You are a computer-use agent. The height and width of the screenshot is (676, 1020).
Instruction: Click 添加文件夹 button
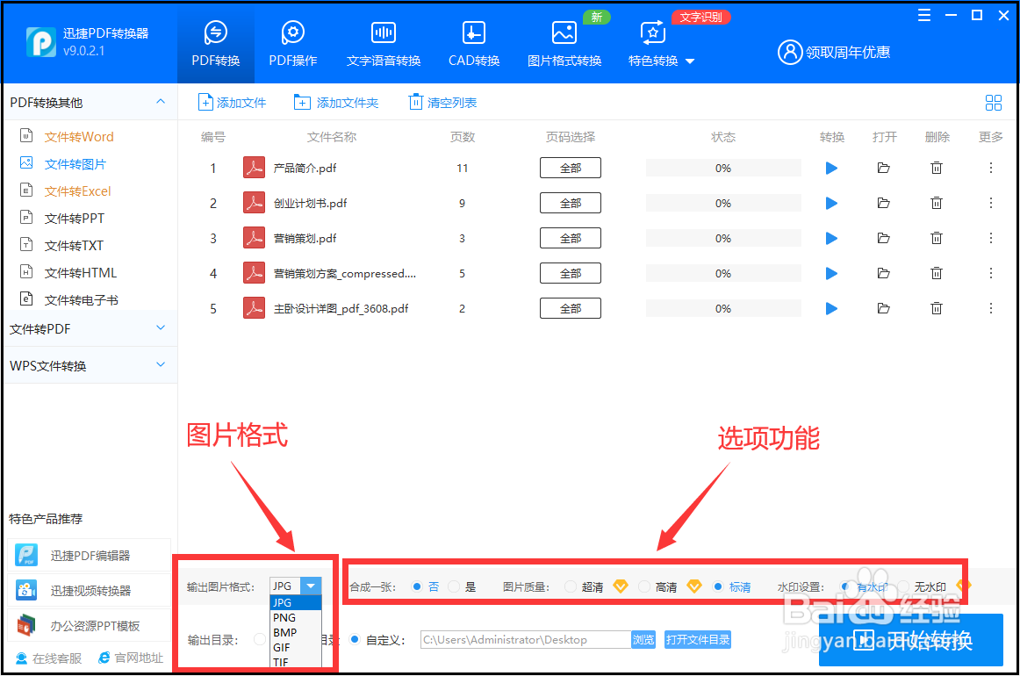pyautogui.click(x=336, y=103)
